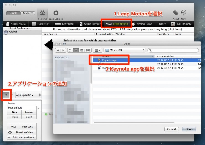This screenshot has height=145, width=205.
Task: Click the Assigned Action / Shortcut column header
Action: click(x=126, y=34)
